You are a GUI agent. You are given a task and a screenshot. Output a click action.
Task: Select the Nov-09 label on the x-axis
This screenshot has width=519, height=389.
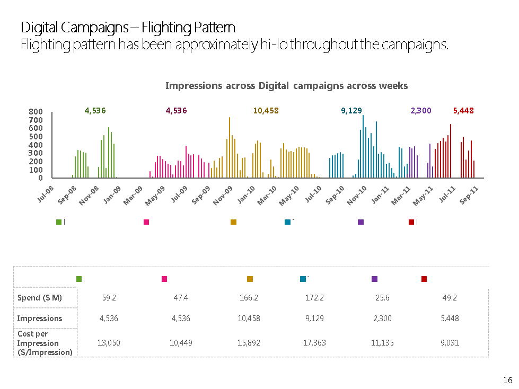tap(223, 196)
